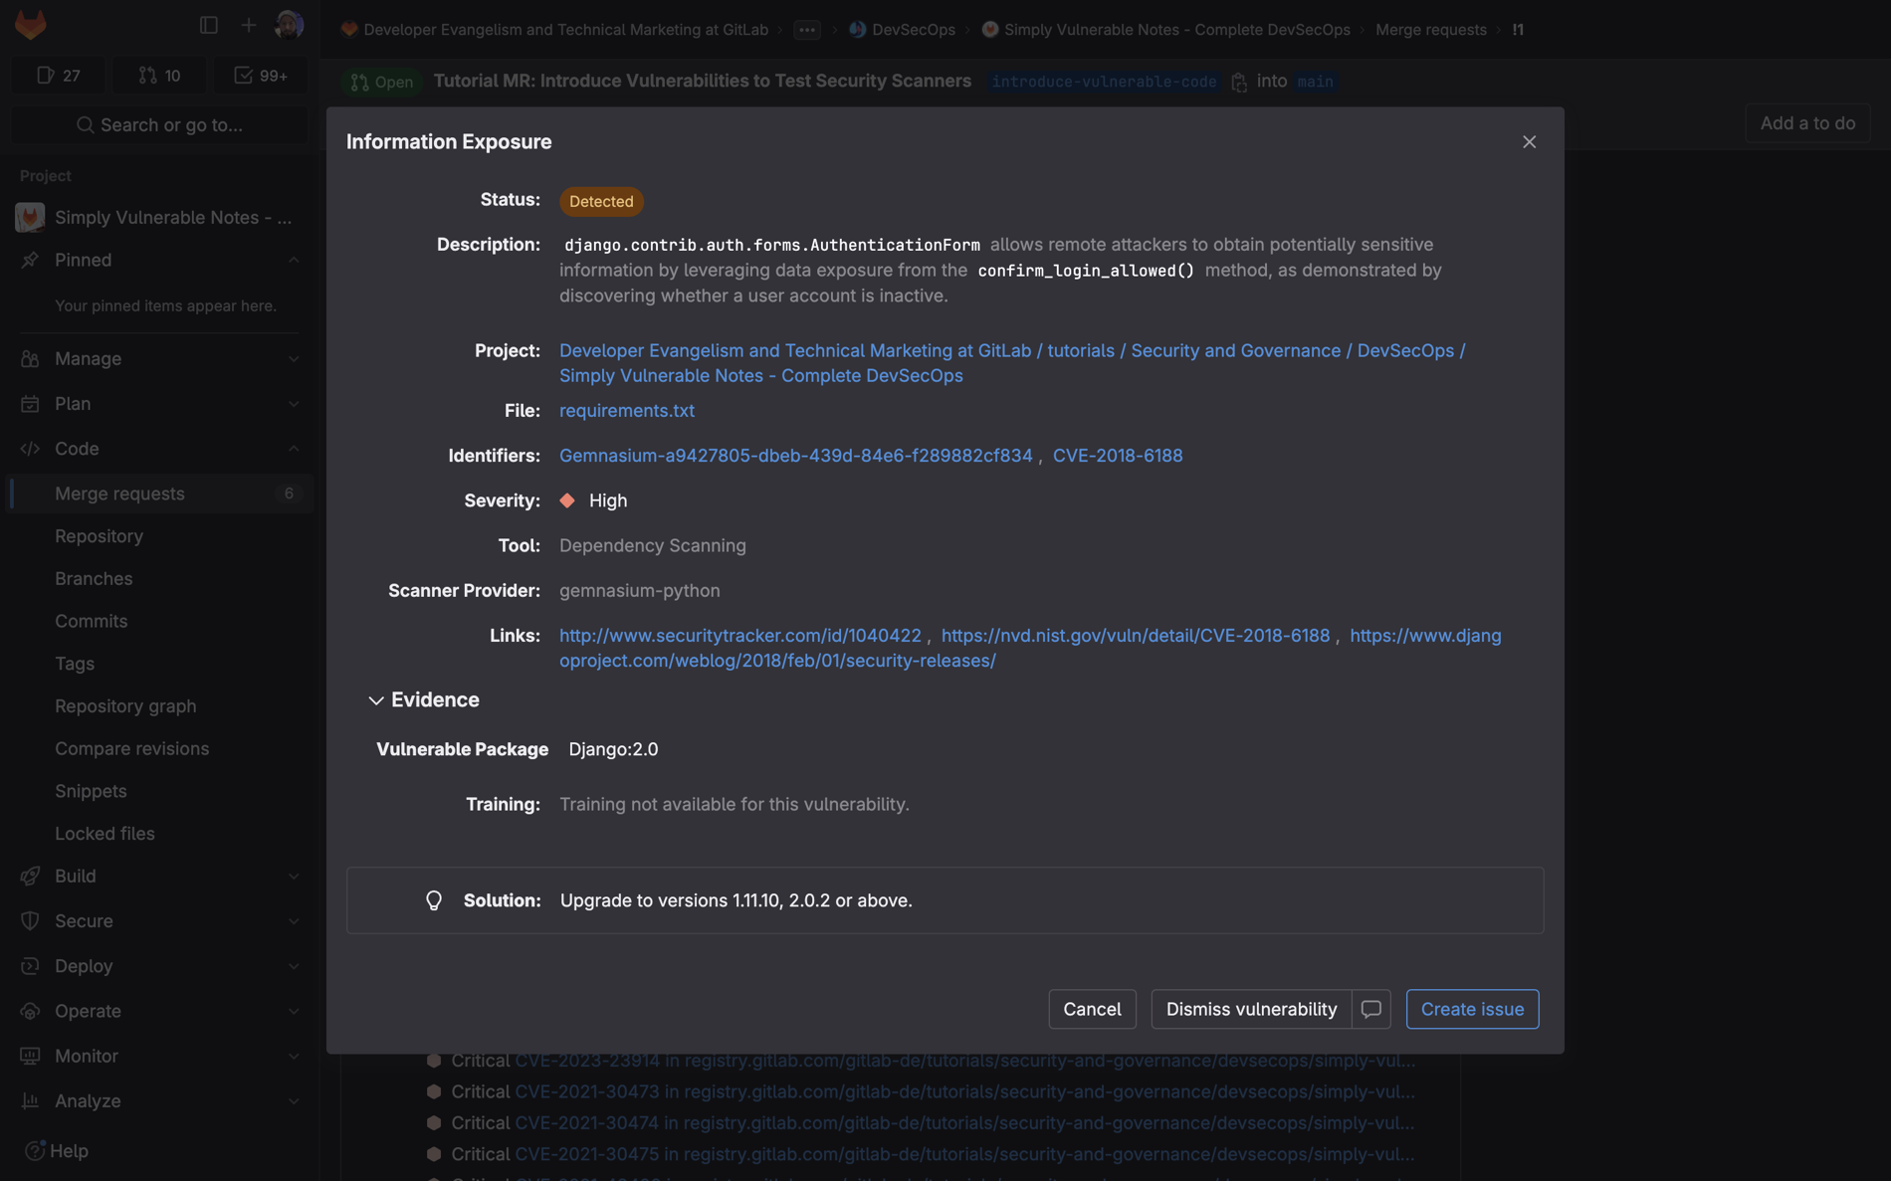The image size is (1891, 1181).
Task: Open Repository in the sidebar
Action: (x=99, y=536)
